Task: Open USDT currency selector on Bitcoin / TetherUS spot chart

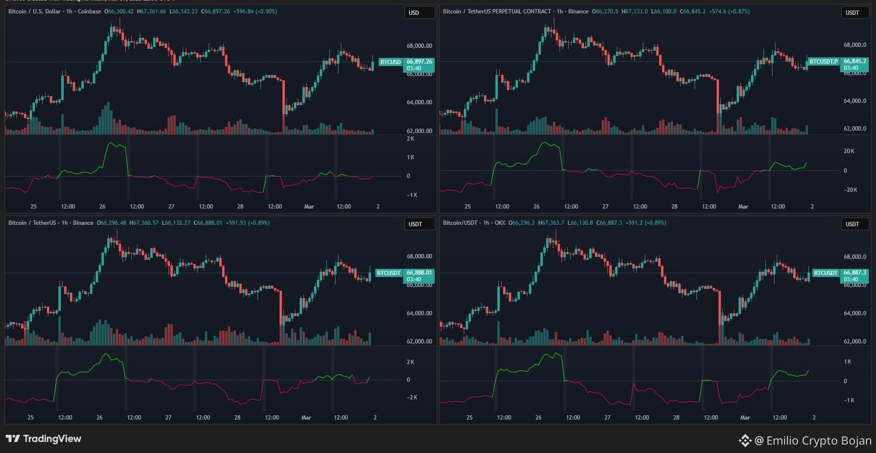Action: 419,224
